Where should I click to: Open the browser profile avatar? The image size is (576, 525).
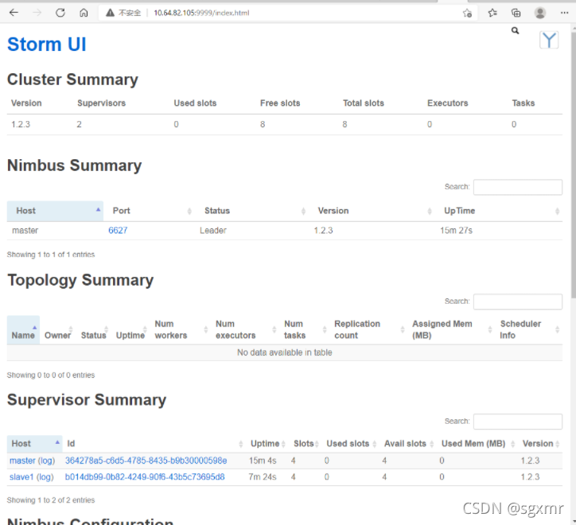(540, 13)
